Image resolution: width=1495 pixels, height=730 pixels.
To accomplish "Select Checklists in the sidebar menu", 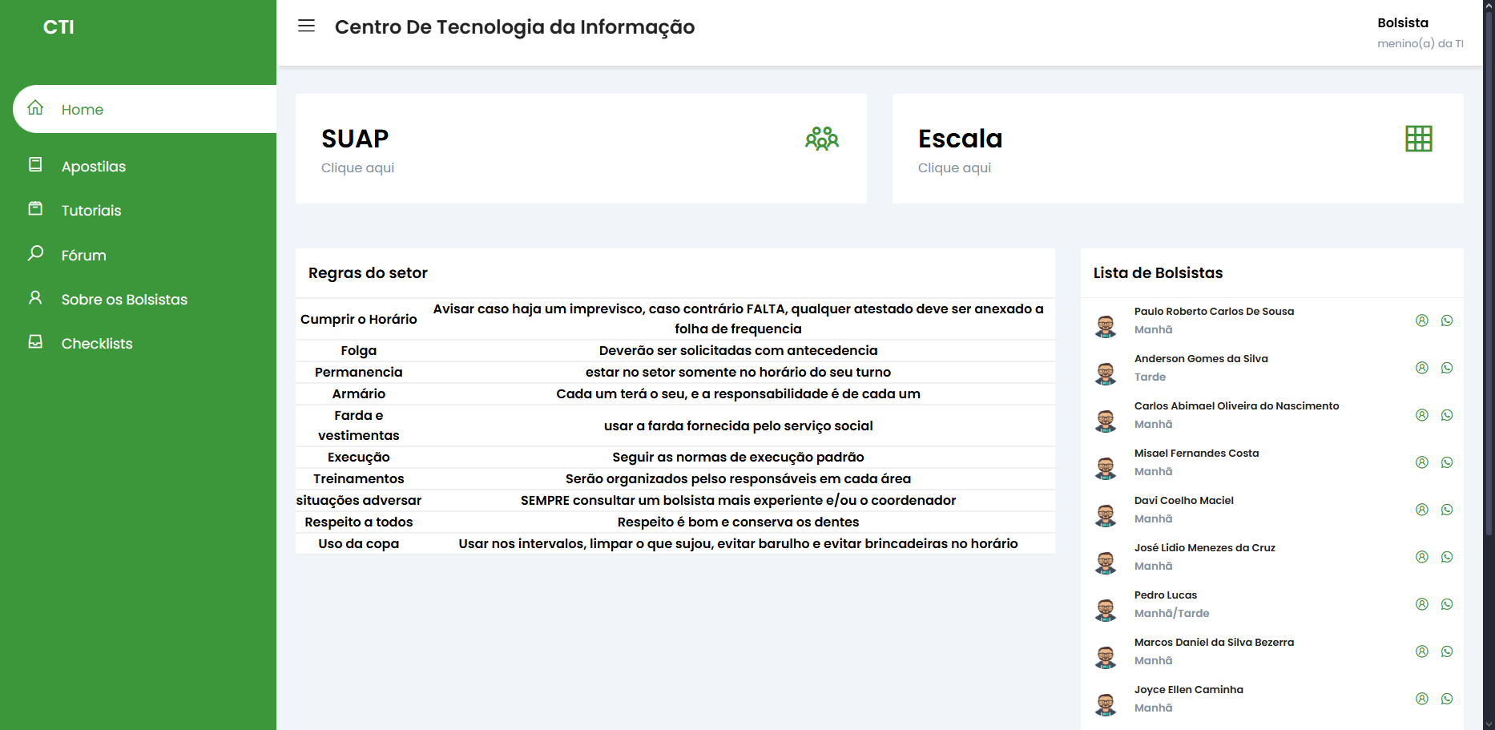I will [x=97, y=342].
